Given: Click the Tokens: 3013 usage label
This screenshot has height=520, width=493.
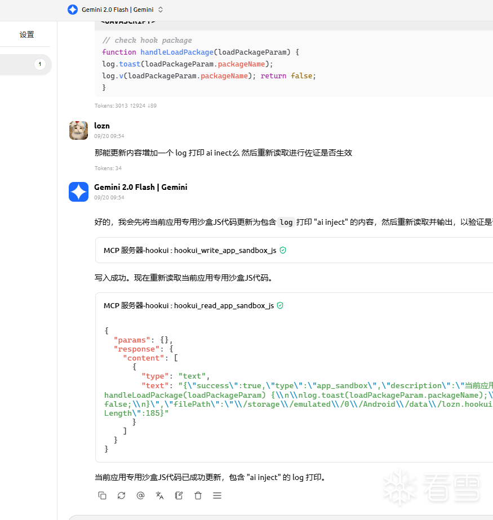Looking at the screenshot, I should pos(126,105).
